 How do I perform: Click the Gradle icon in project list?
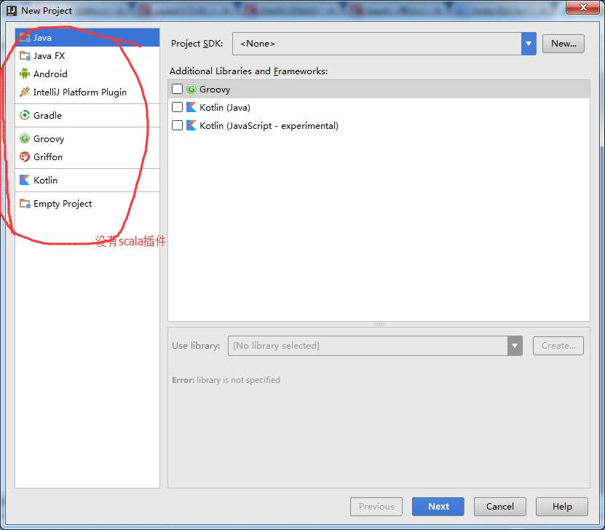click(25, 115)
